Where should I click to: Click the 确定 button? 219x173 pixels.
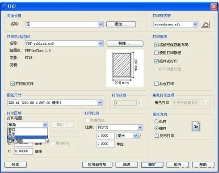152,165
